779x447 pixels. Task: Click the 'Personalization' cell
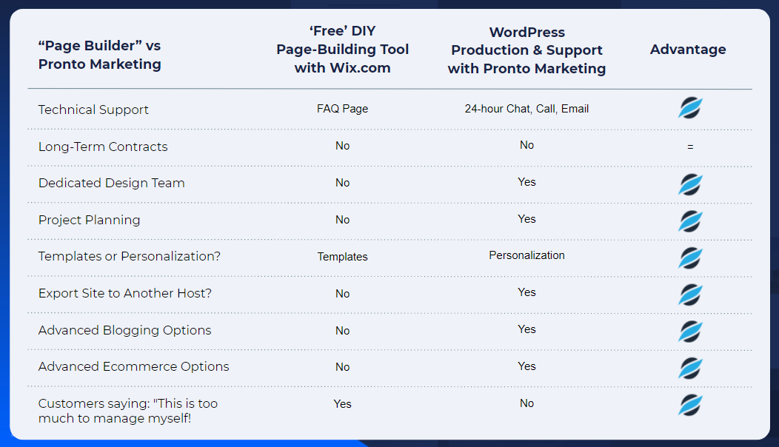[x=526, y=255]
